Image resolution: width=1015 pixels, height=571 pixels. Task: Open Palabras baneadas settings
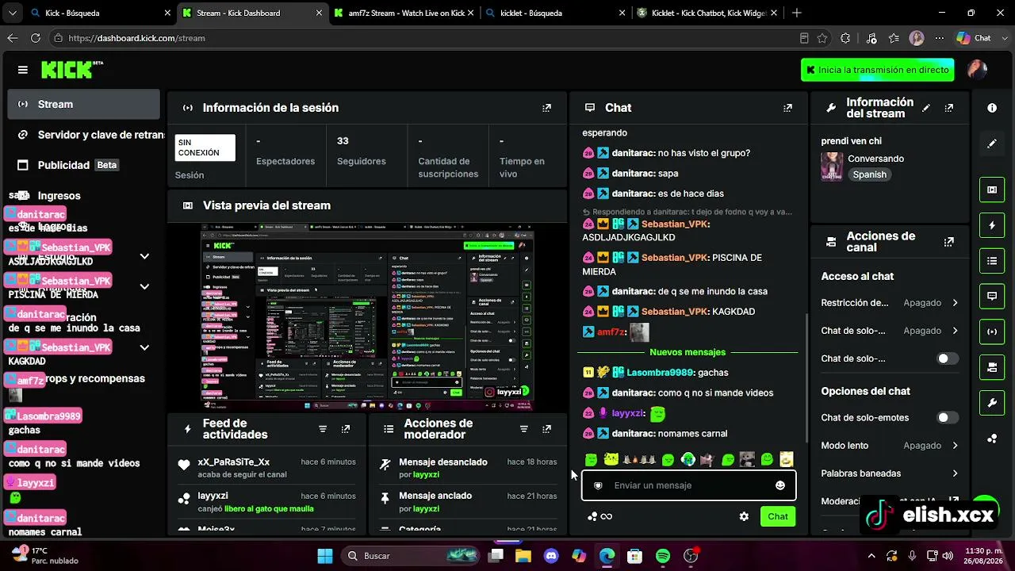[890, 473]
